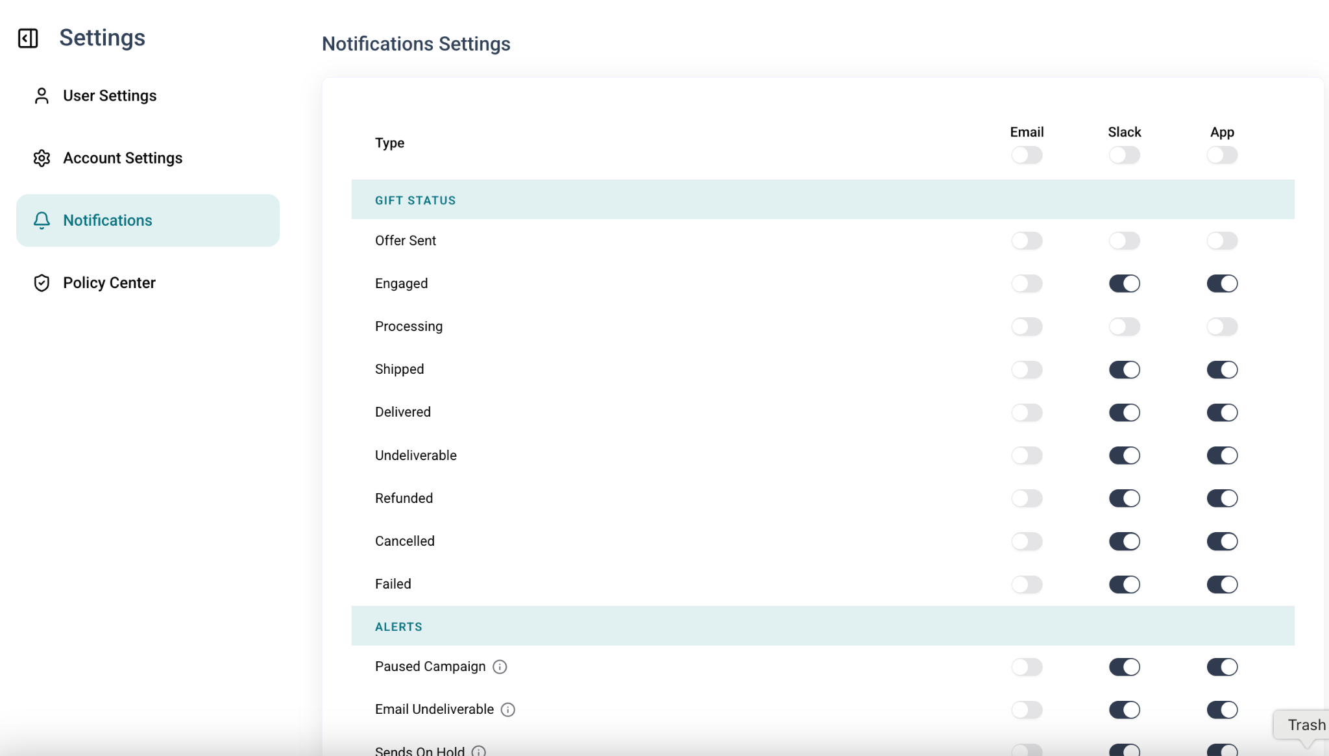
Task: Click the Notifications bell icon
Action: coord(42,221)
